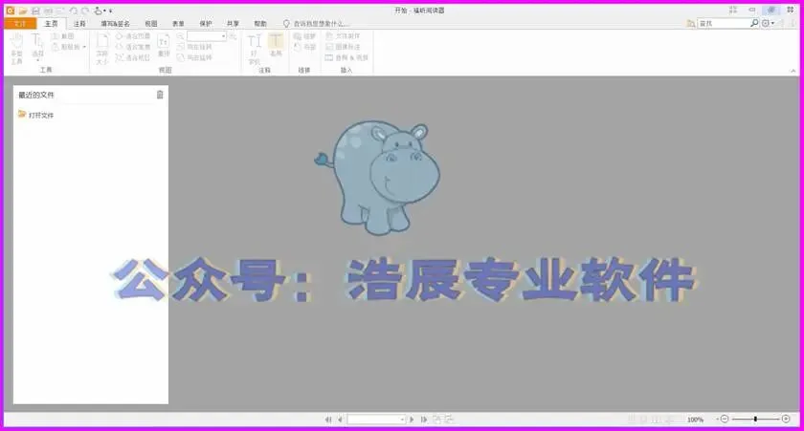This screenshot has height=431, width=804.
Task: Click the Bookmark tool (书签)
Action: 304,47
